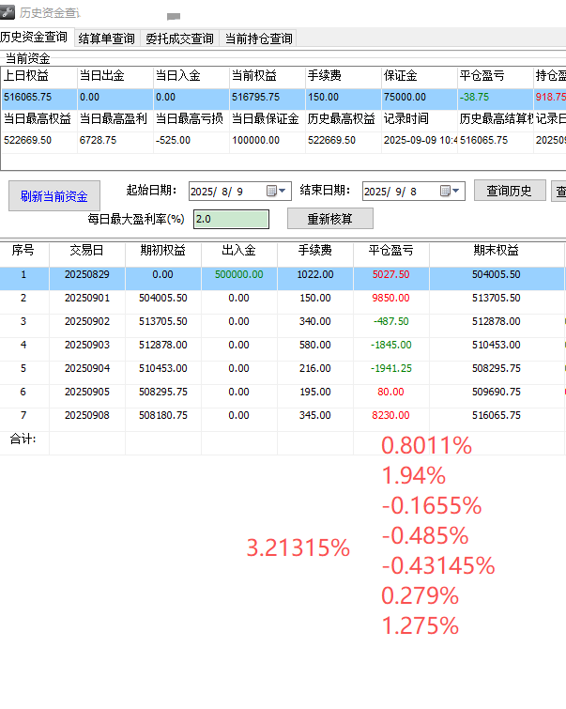Click the app icon in the title bar
566x709 pixels.
pyautogui.click(x=9, y=12)
